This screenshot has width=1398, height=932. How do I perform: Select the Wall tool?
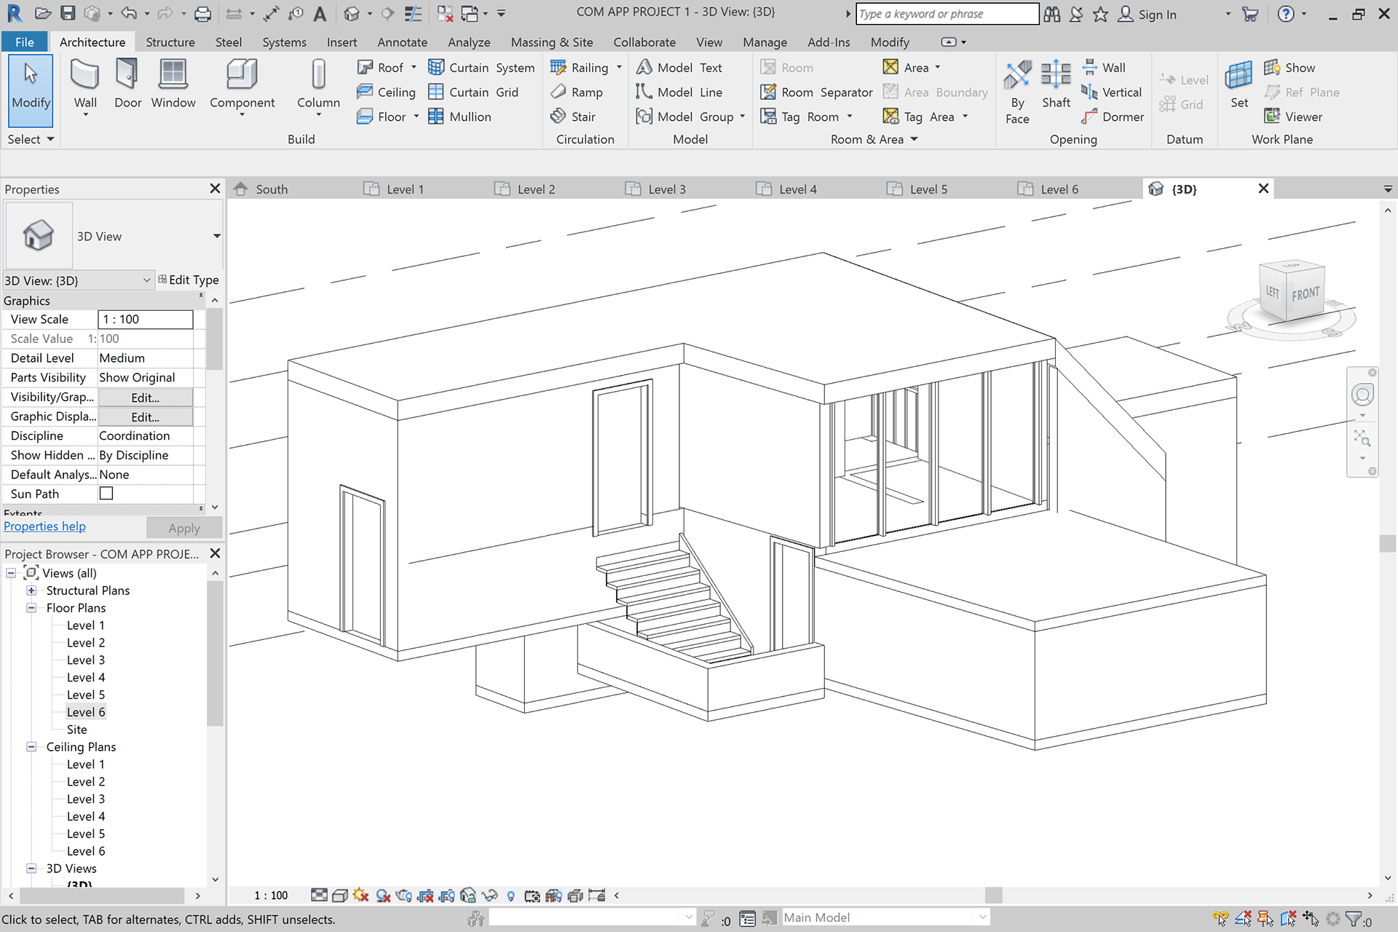(x=85, y=85)
